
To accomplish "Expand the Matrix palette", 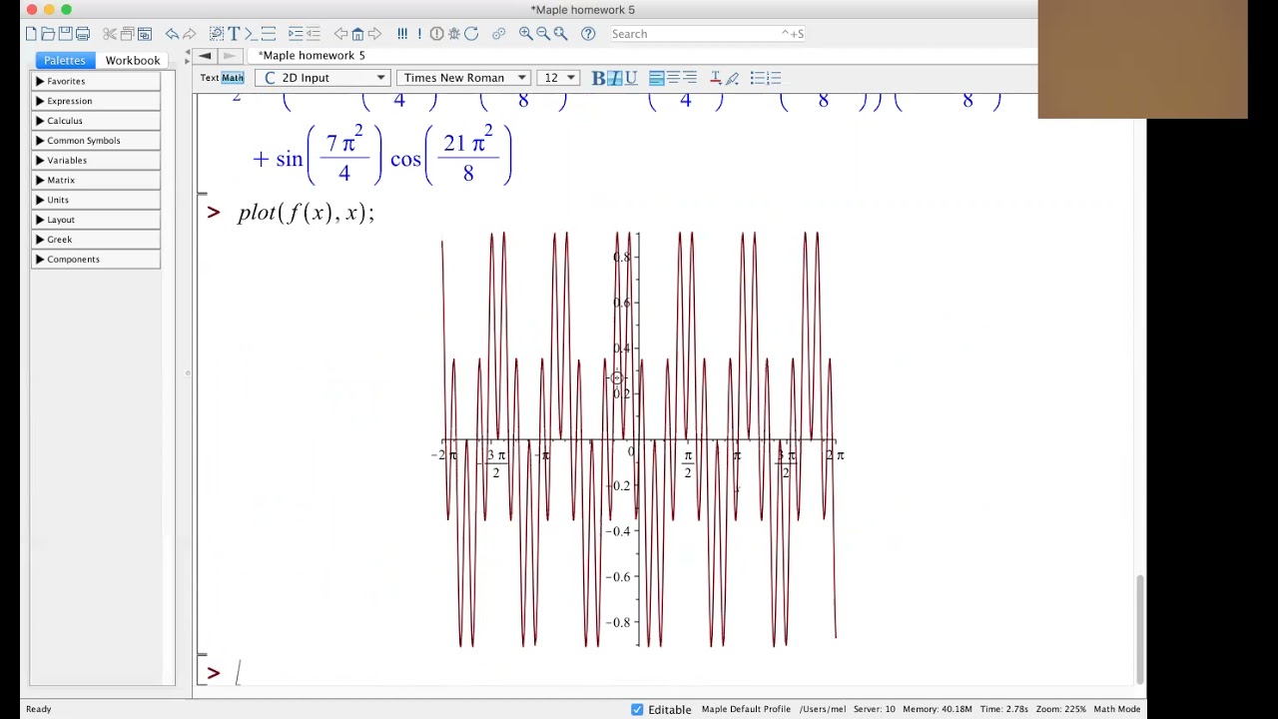I will pyautogui.click(x=96, y=180).
